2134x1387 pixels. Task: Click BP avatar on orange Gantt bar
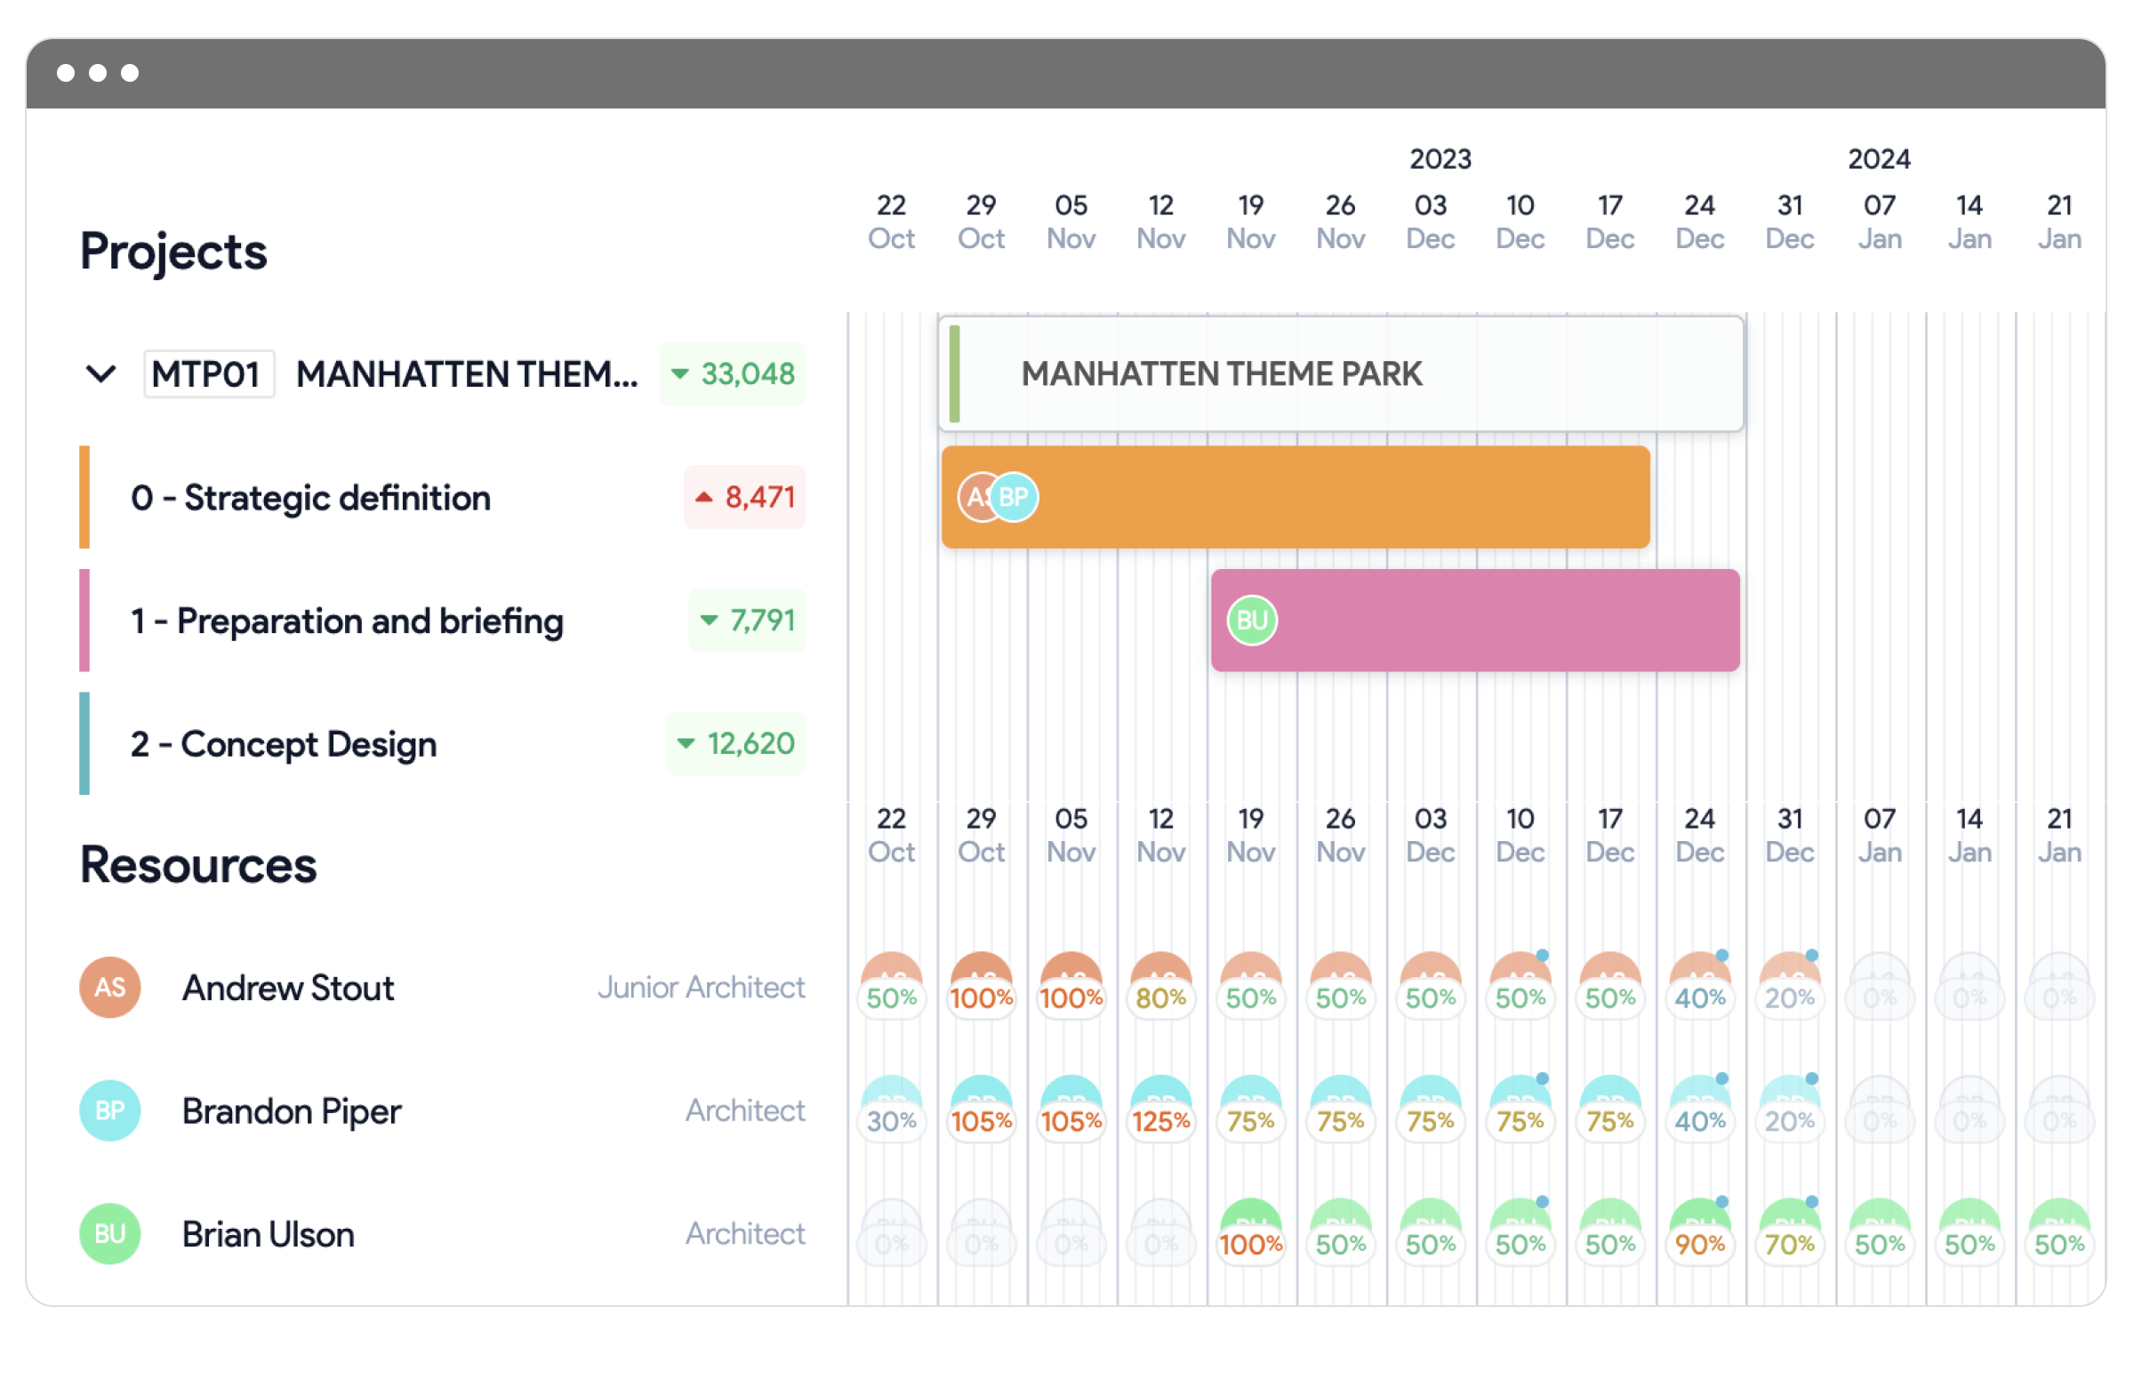pyautogui.click(x=1016, y=497)
